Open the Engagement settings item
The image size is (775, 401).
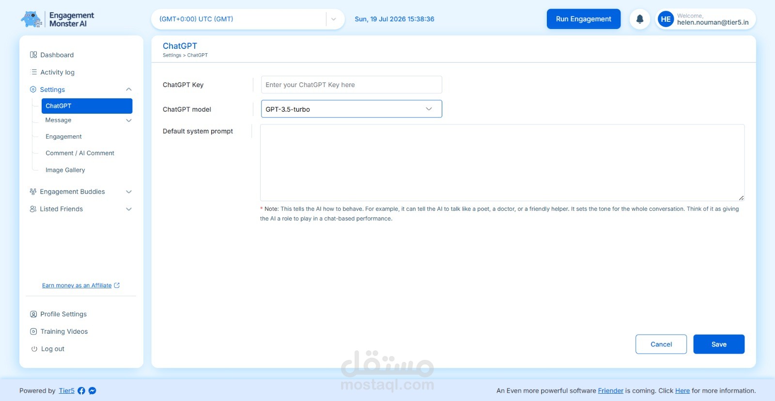click(63, 136)
